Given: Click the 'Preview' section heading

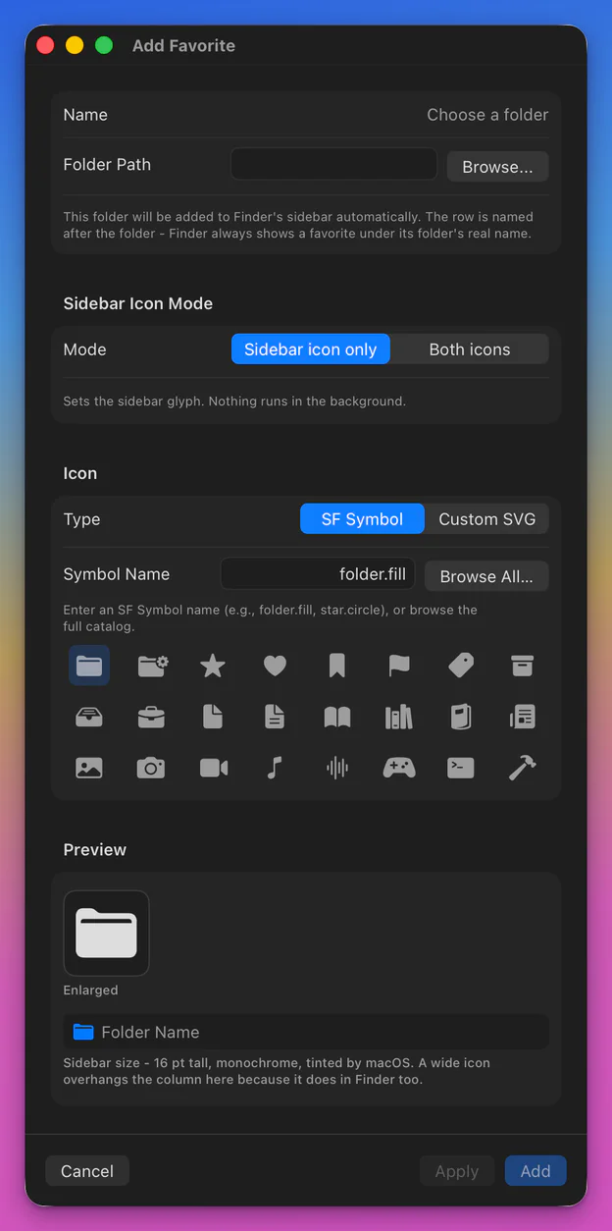Looking at the screenshot, I should [95, 849].
